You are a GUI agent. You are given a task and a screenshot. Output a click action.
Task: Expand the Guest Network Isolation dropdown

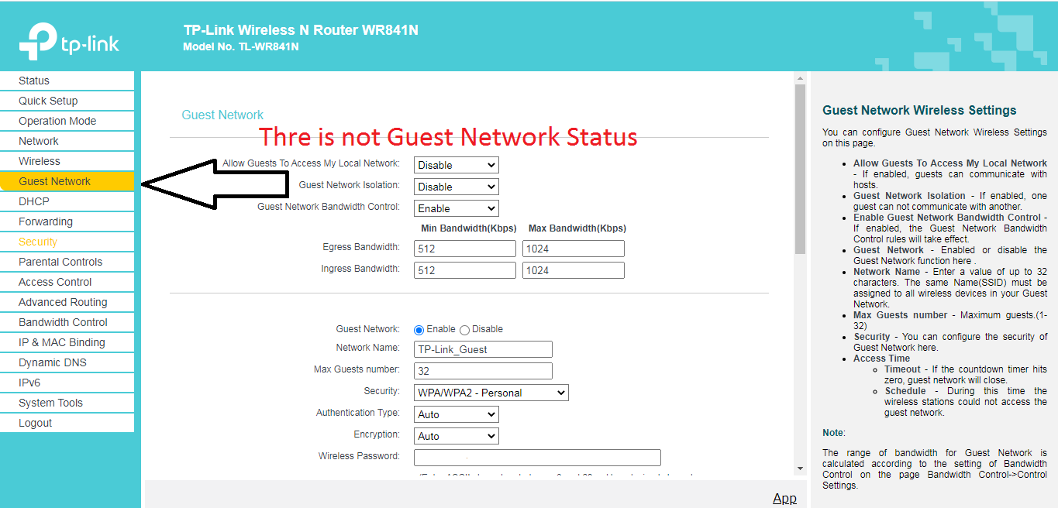[456, 187]
